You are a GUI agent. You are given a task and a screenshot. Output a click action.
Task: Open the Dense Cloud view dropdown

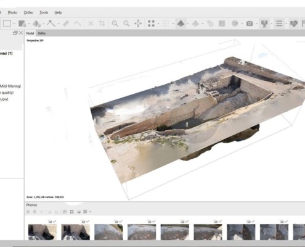173,23
